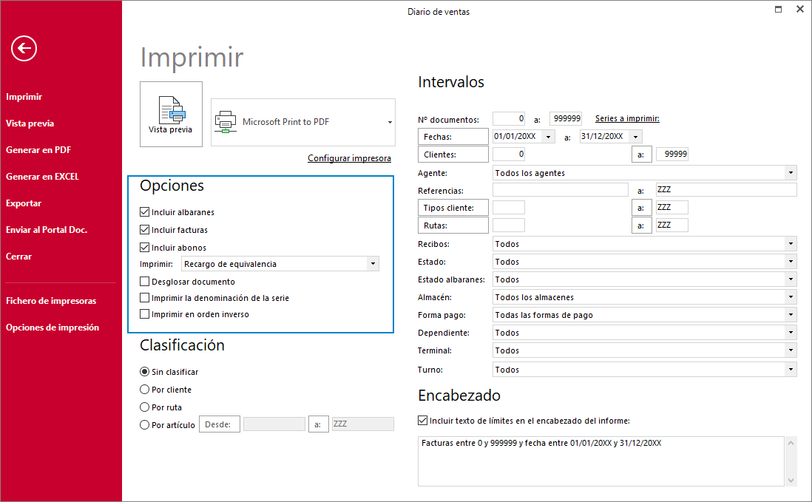Viewport: 812px width, 502px height.
Task: Enable Desglosar documento checkbox
Action: 144,282
